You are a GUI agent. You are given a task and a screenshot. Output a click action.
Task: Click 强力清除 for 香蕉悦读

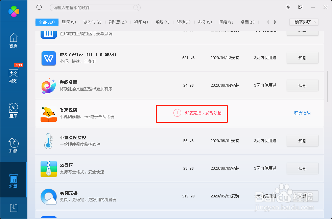[x=302, y=113]
